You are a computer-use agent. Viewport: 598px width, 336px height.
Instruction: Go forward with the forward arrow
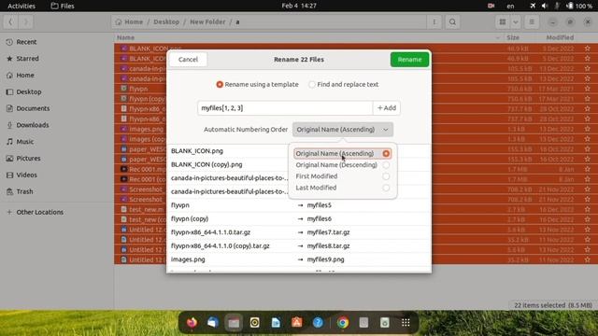[25, 22]
